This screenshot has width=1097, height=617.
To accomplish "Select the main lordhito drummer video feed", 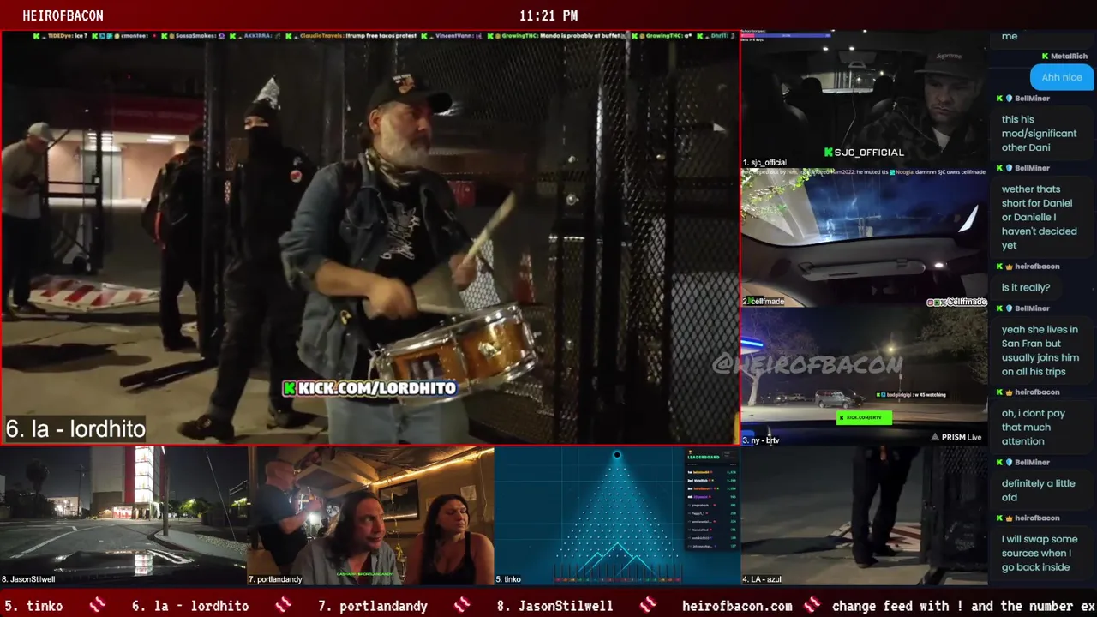I will pos(370,238).
